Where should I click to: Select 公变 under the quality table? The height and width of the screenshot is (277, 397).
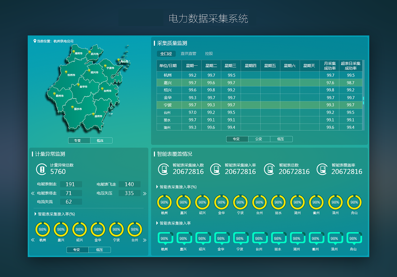pos(259,139)
